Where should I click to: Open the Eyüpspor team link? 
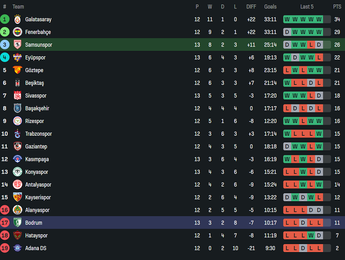(x=35, y=57)
